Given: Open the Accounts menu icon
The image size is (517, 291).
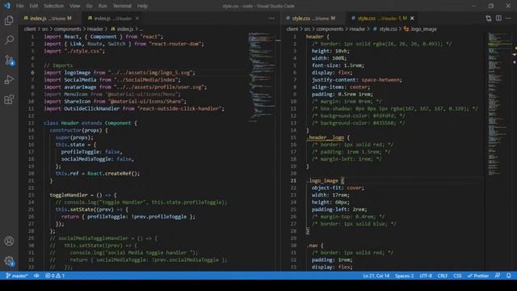Looking at the screenshot, I should [9, 241].
